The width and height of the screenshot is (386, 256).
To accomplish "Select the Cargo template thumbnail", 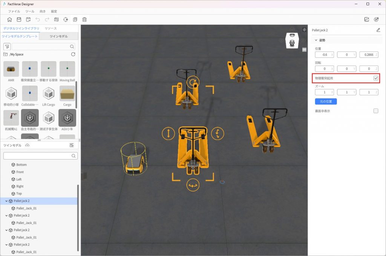I will tap(67, 94).
